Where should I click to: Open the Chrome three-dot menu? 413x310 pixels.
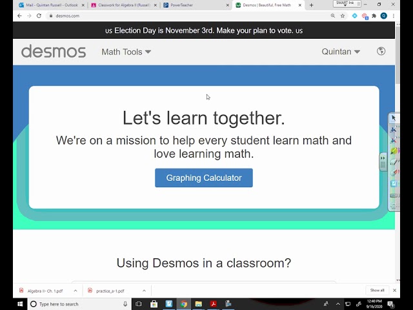[394, 15]
